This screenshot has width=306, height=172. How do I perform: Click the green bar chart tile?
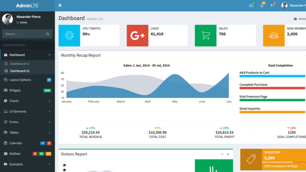coord(214,166)
